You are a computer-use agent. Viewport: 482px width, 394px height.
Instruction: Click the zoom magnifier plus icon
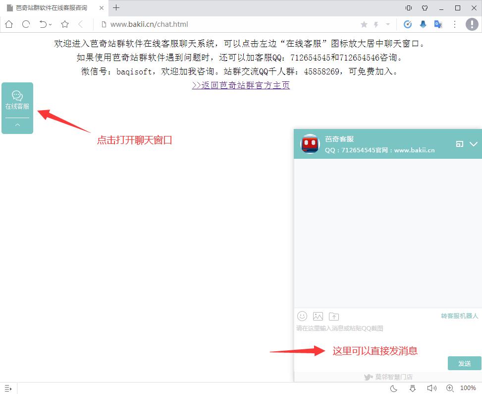450,389
